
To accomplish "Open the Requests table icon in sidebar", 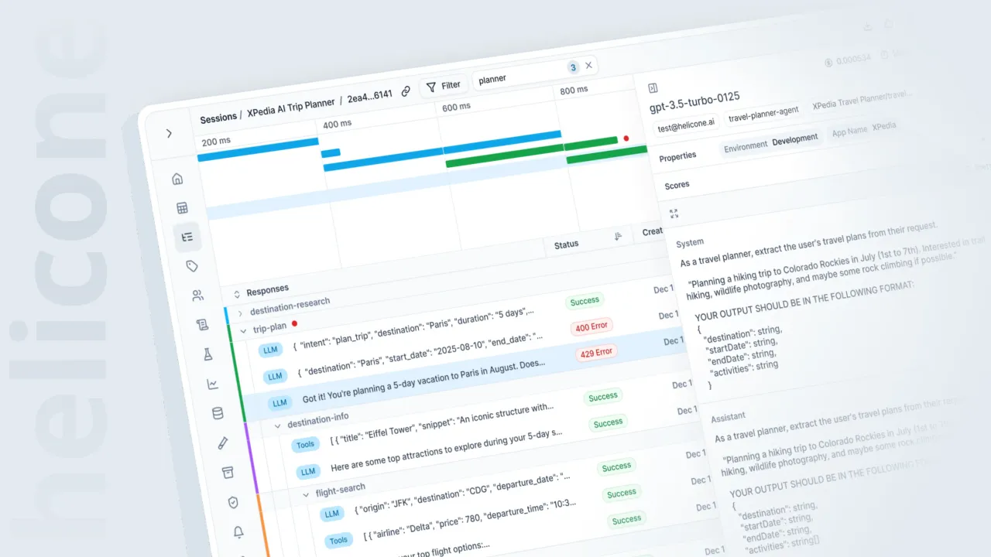I will [182, 207].
